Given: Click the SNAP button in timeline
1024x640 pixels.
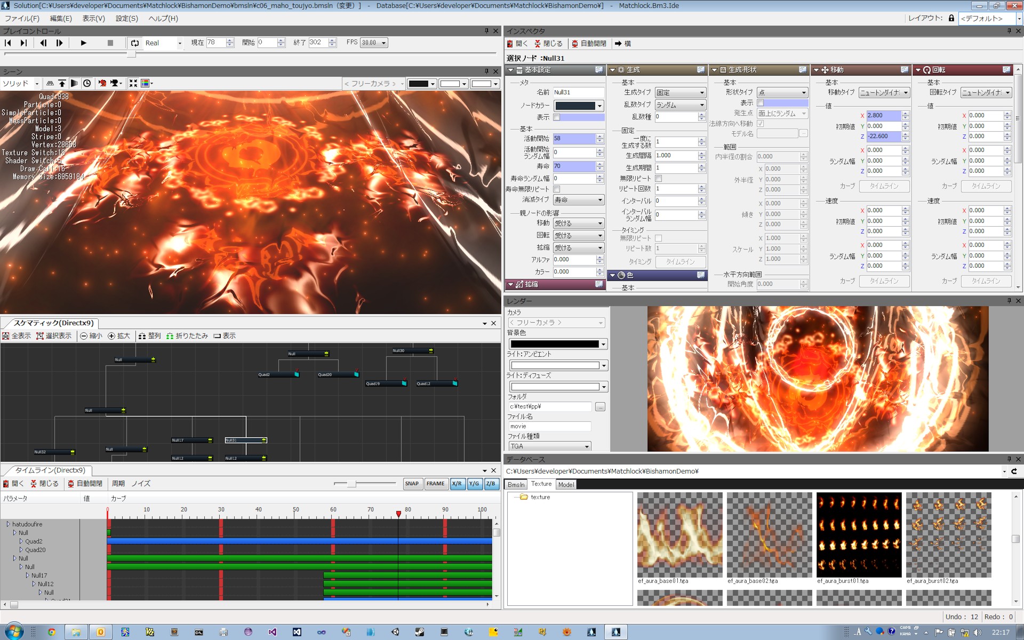Looking at the screenshot, I should click(412, 484).
